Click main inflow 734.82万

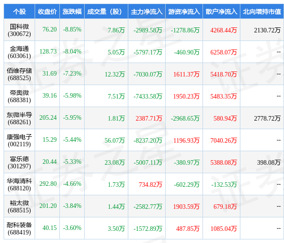coord(150,184)
